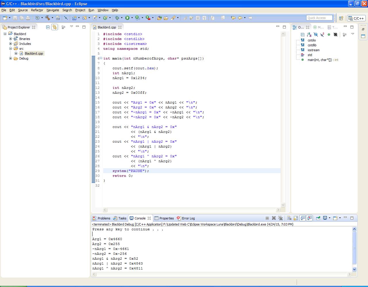Image resolution: width=368 pixels, height=287 pixels.
Task: Sort Outline items alphabetically
Action: [x=309, y=35]
